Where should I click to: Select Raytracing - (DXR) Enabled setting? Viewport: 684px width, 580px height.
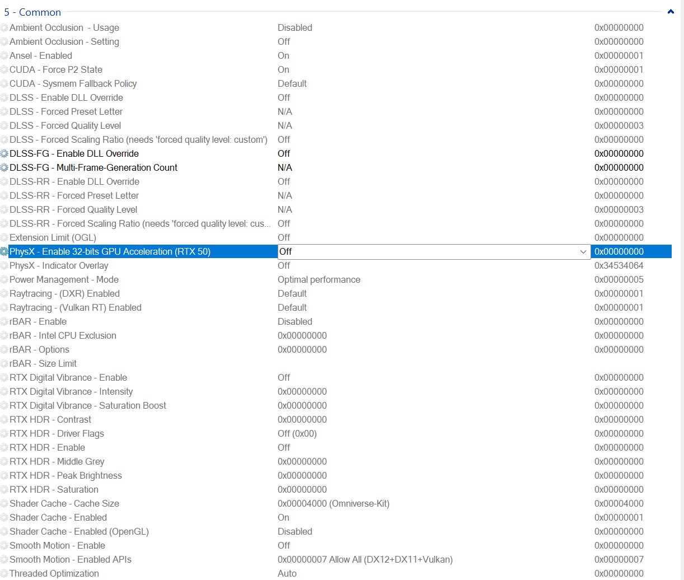click(x=64, y=293)
